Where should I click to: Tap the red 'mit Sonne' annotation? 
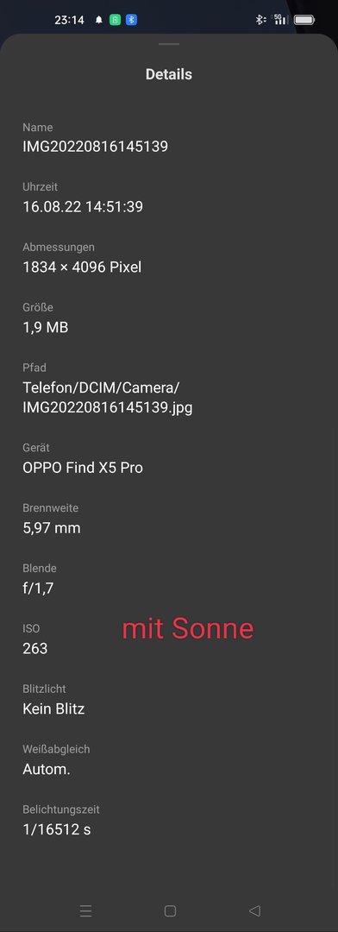[188, 629]
